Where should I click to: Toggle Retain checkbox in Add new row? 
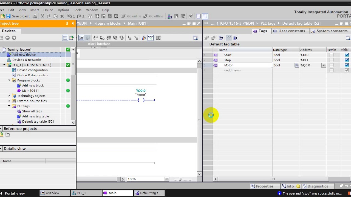click(332, 70)
